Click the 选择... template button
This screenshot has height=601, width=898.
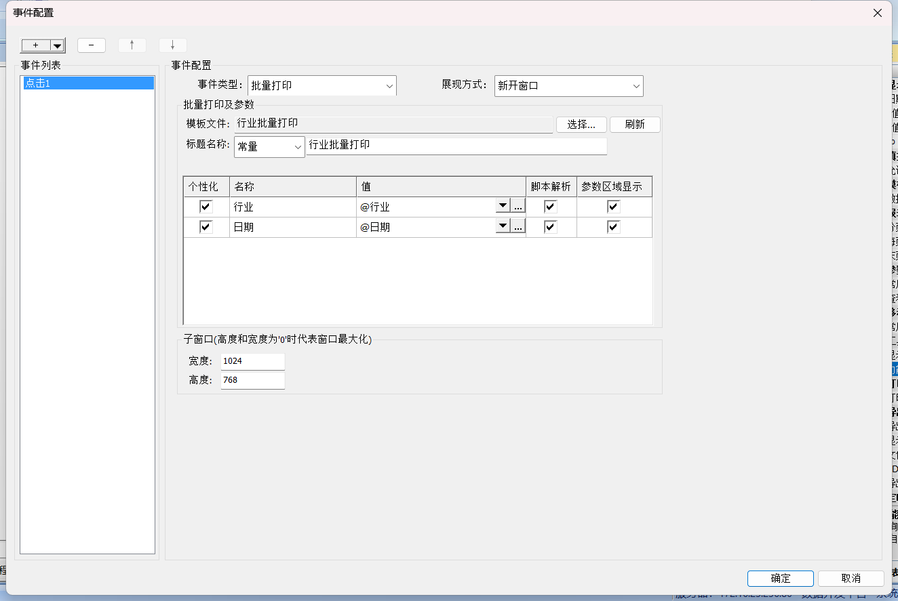pyautogui.click(x=581, y=125)
